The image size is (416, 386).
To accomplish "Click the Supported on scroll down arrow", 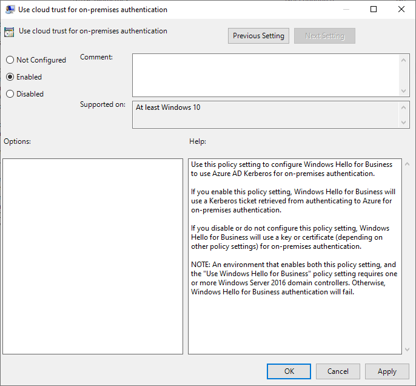I will point(404,123).
